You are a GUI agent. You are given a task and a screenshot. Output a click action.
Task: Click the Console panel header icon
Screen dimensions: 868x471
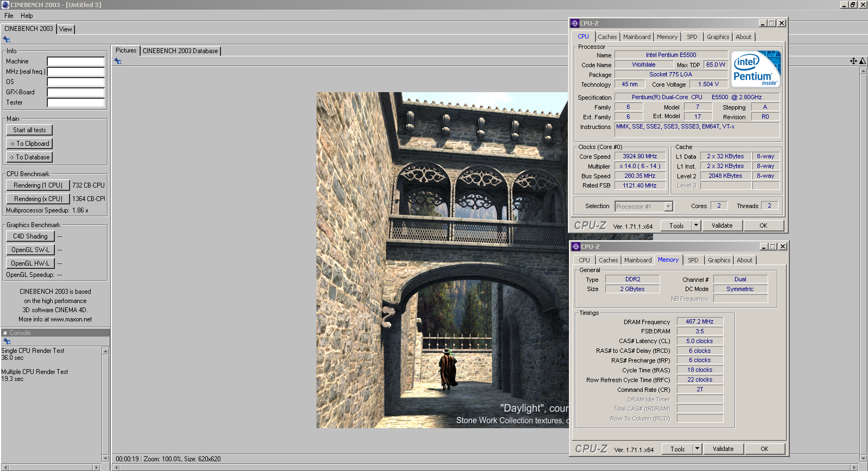pos(5,333)
